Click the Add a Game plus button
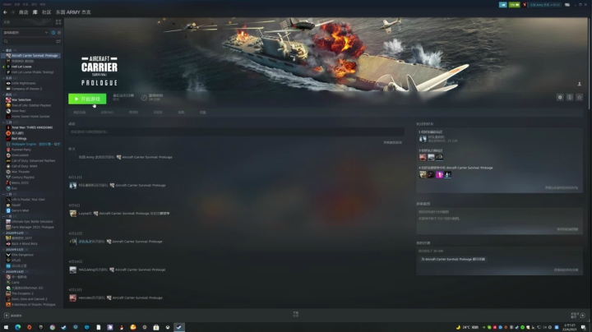592x332 pixels. coord(7,316)
